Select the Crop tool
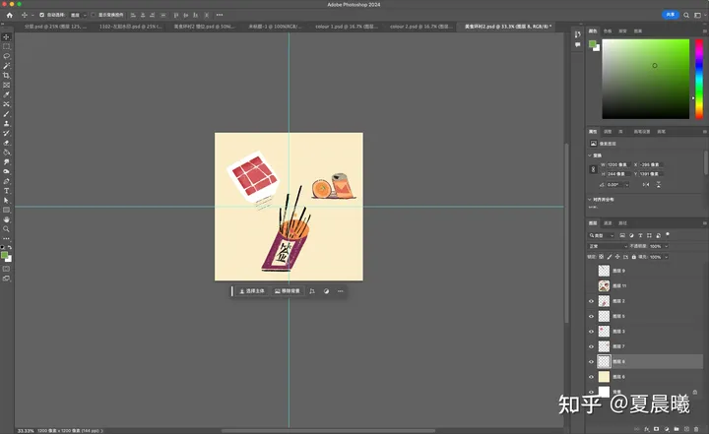This screenshot has width=709, height=434. pos(6,76)
